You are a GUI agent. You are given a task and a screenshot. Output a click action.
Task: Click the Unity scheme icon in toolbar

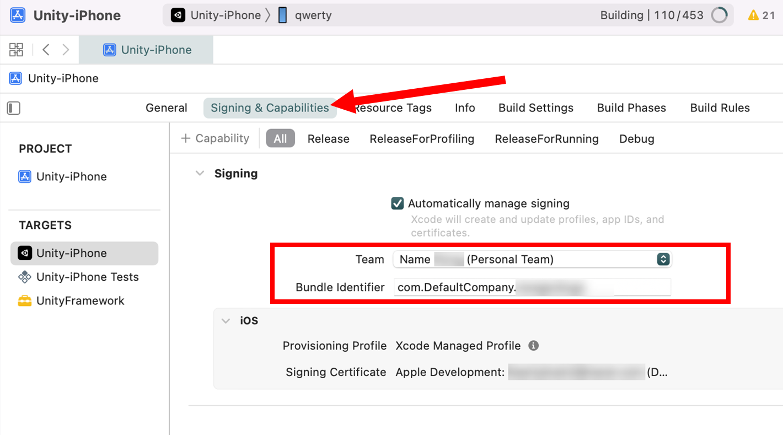coord(178,15)
